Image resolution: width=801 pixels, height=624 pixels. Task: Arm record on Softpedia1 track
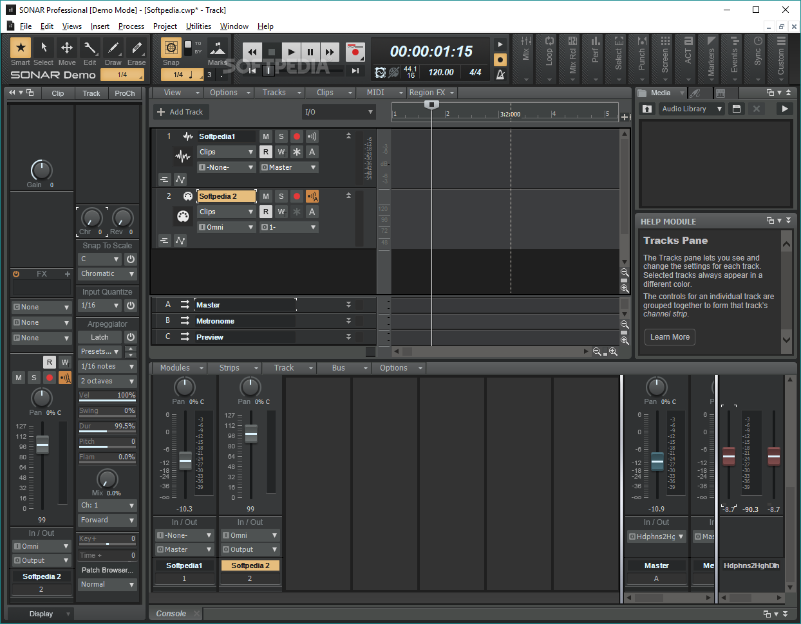(x=297, y=136)
